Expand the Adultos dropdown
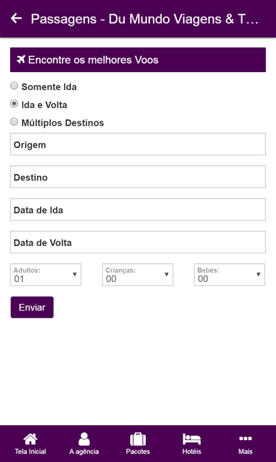276x462 pixels. (45, 275)
